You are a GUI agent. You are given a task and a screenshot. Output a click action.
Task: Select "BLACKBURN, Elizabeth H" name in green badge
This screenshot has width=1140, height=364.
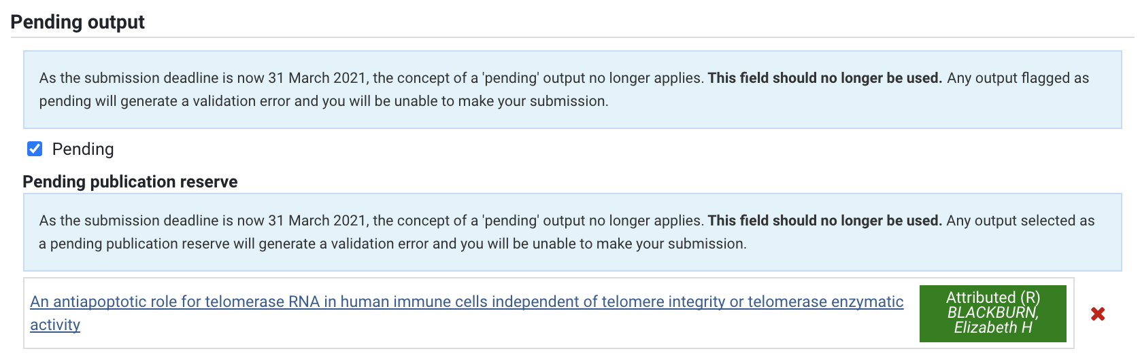[992, 320]
